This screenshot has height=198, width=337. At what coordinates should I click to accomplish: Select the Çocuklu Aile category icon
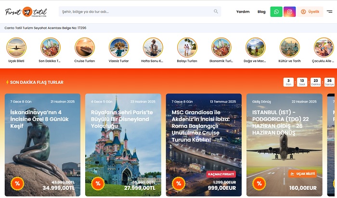point(324,48)
